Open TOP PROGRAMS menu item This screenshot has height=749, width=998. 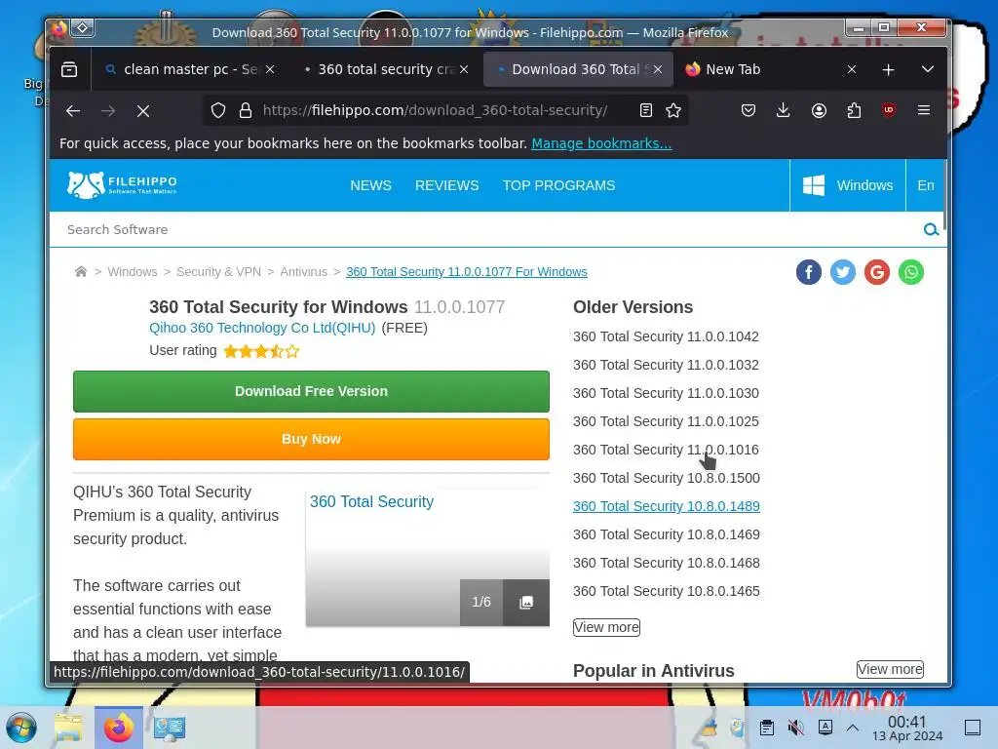pyautogui.click(x=558, y=185)
